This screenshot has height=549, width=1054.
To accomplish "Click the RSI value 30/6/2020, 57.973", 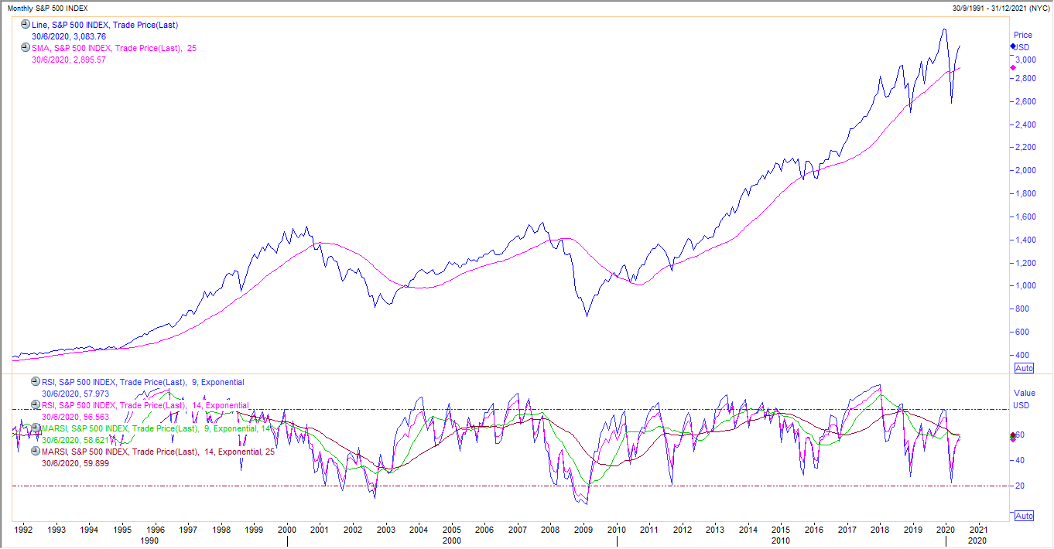I will click(x=74, y=394).
